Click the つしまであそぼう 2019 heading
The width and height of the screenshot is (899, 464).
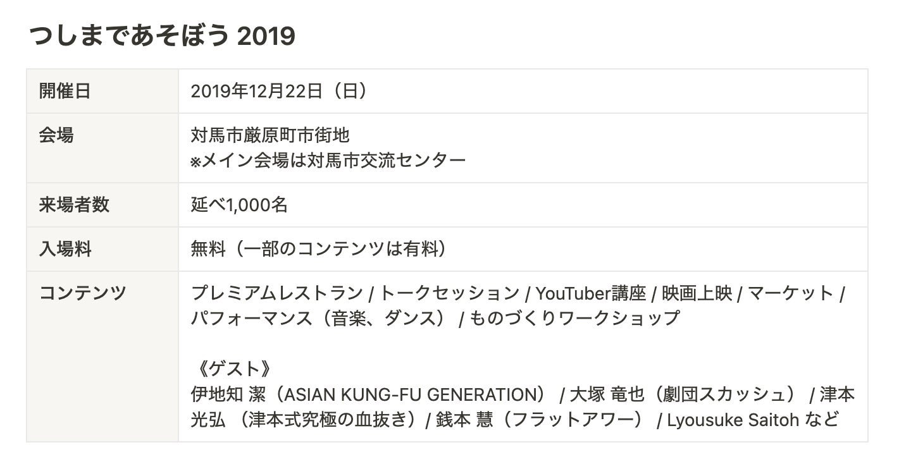[x=163, y=37]
